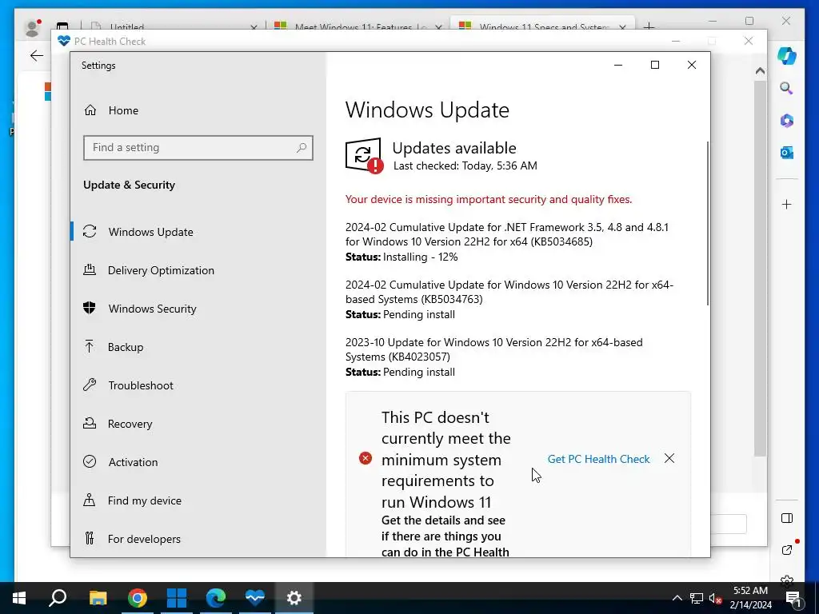The image size is (819, 614).
Task: Click Settings gear on taskbar
Action: point(294,598)
